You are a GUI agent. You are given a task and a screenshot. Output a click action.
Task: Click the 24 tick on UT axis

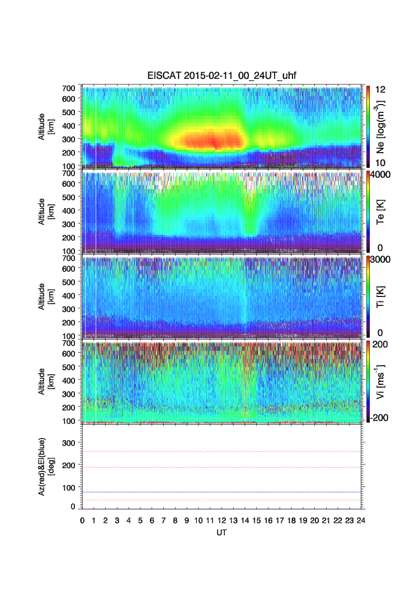(x=361, y=520)
